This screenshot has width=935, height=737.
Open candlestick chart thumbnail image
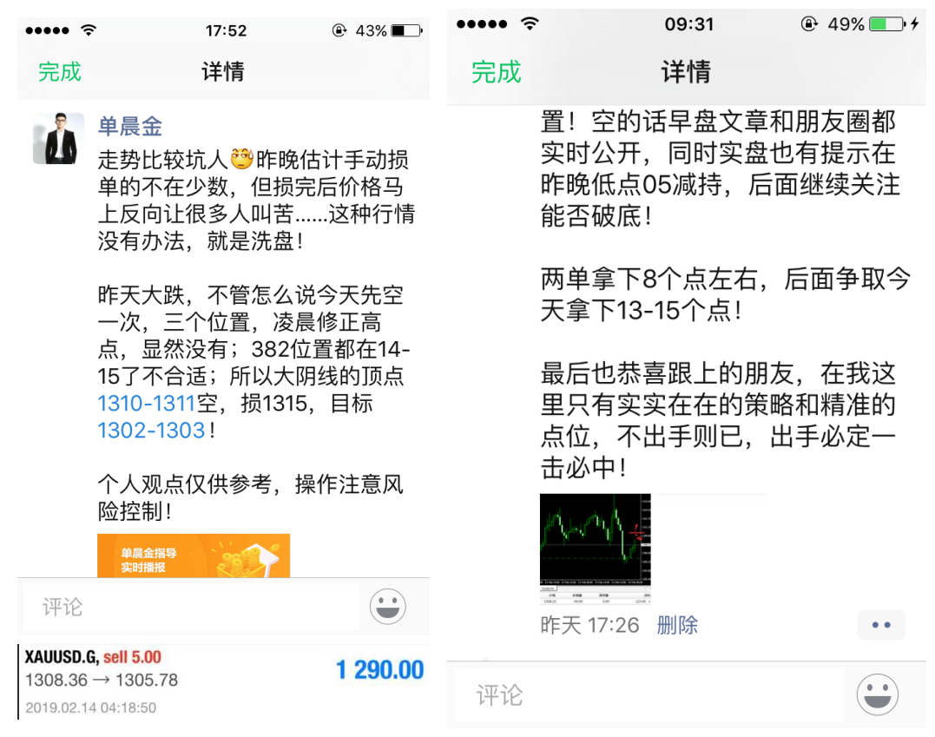(x=595, y=549)
